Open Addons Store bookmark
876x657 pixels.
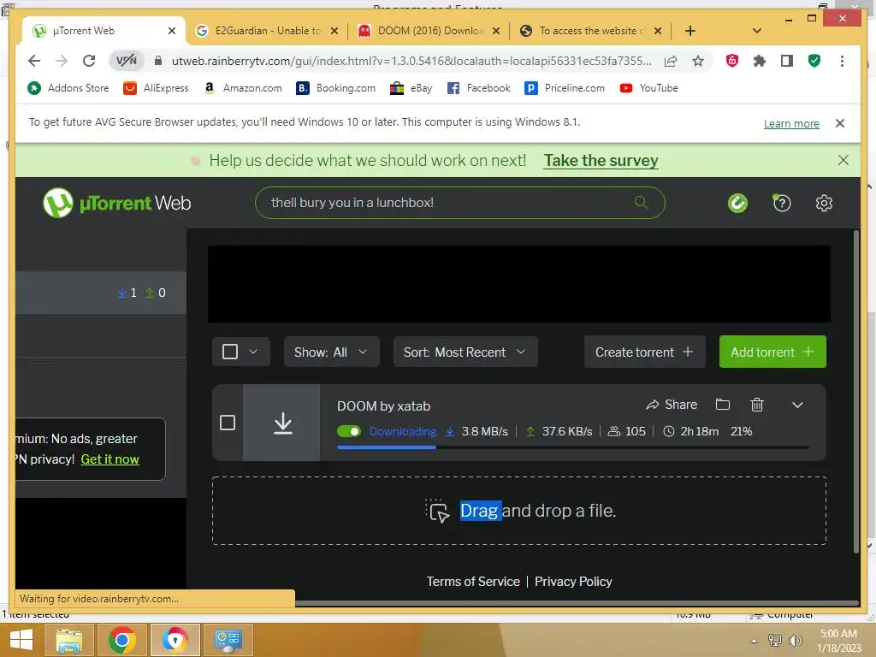coord(68,88)
